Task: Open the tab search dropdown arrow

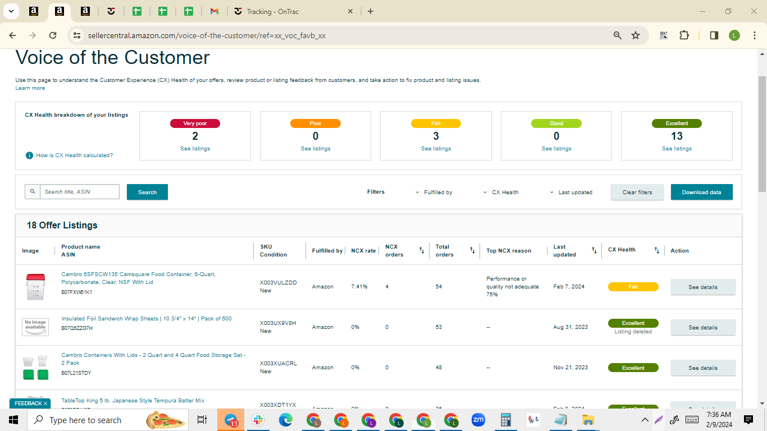Action: click(x=11, y=11)
